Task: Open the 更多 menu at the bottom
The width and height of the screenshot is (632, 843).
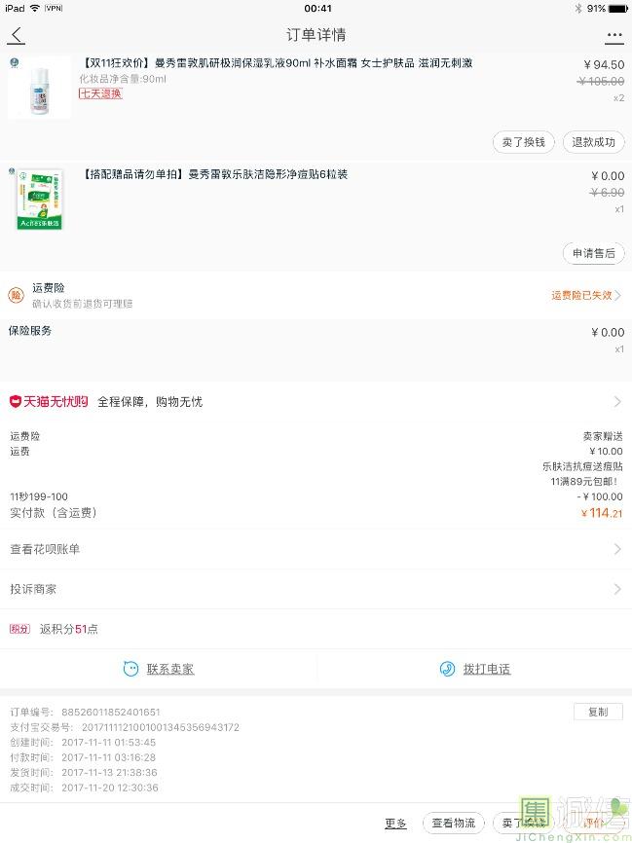Action: 395,824
